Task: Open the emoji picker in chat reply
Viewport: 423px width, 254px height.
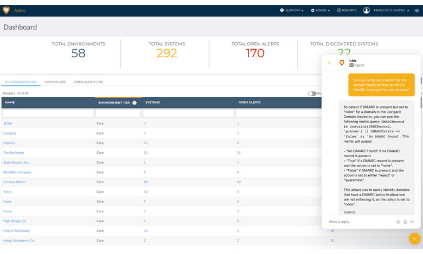Action: (x=405, y=222)
